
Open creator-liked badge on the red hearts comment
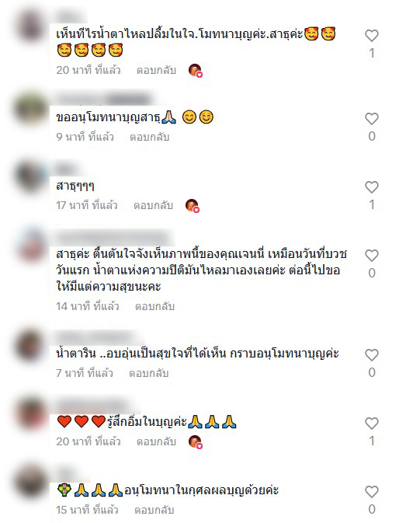196,442
